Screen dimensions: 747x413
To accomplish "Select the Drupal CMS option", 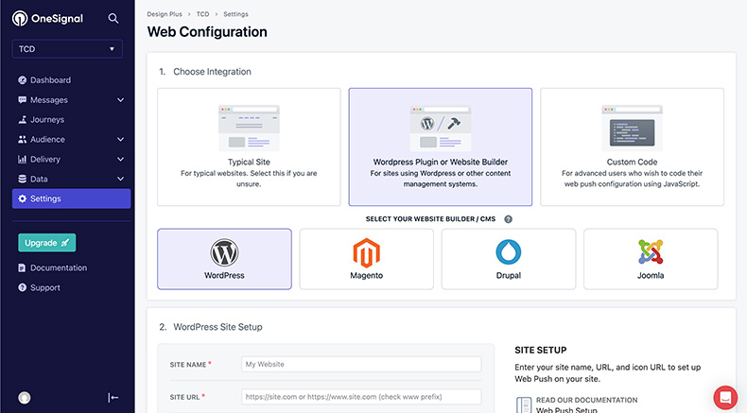I will 508,258.
